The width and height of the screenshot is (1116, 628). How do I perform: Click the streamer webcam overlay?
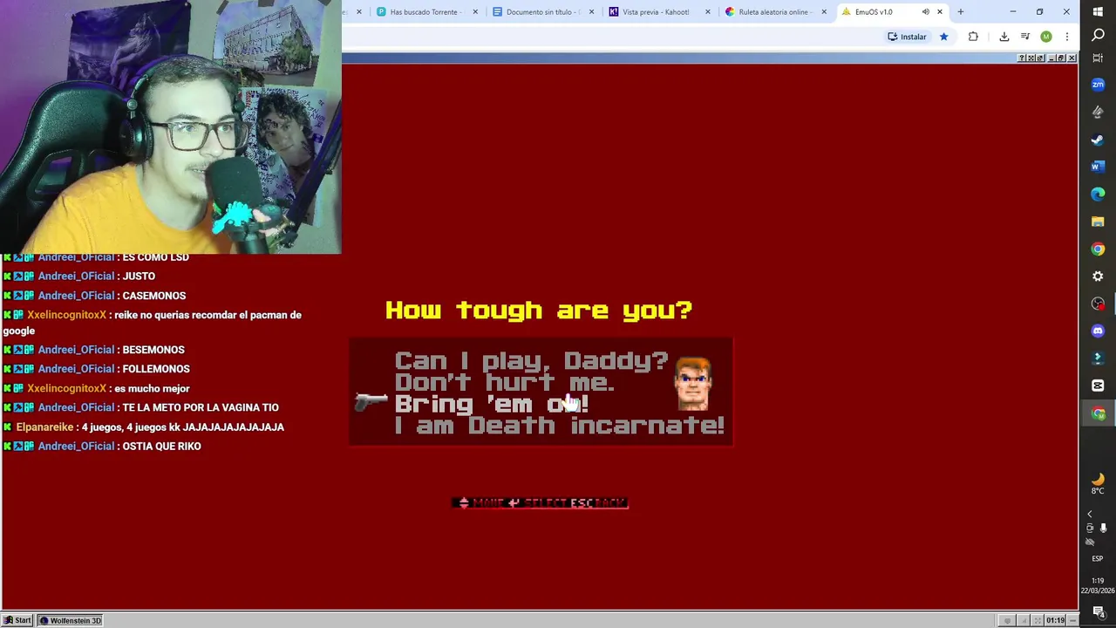click(171, 127)
